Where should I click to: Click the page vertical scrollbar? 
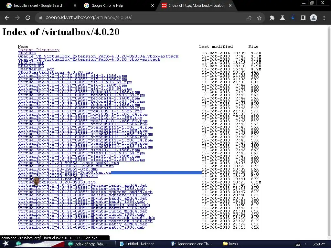tap(329, 132)
